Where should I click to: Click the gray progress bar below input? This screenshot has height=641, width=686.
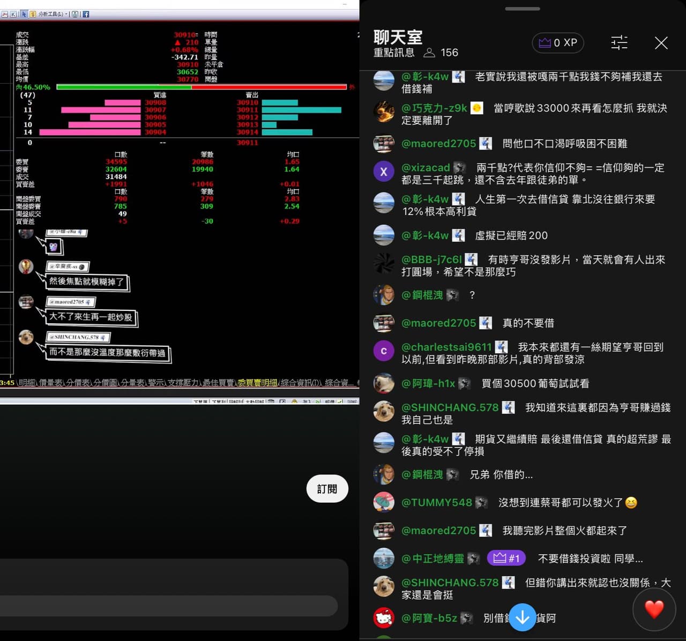pos(168,606)
